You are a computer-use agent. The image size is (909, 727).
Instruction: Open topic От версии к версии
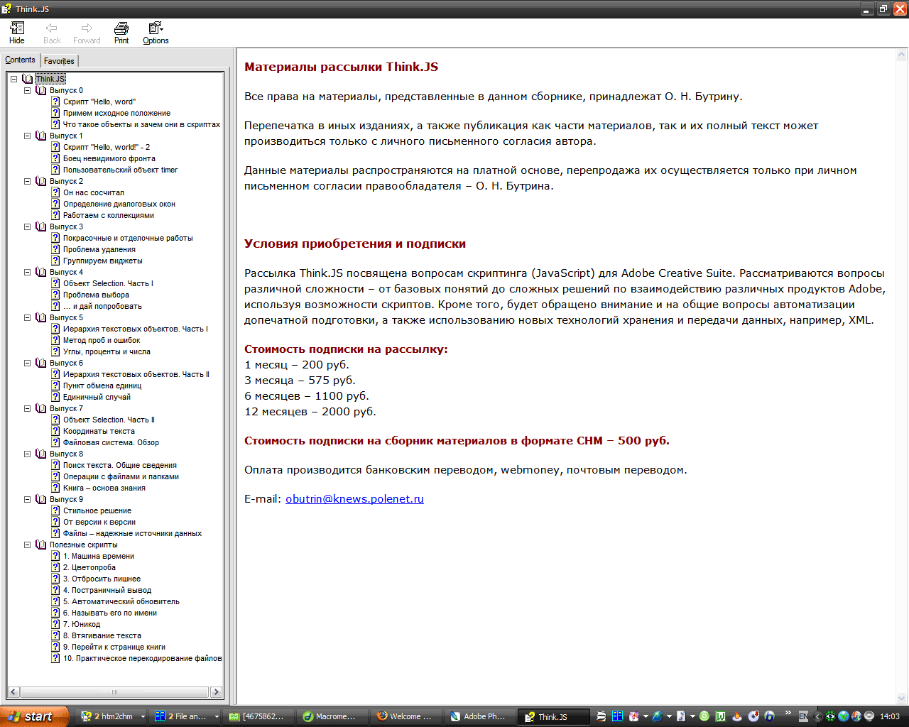point(99,522)
